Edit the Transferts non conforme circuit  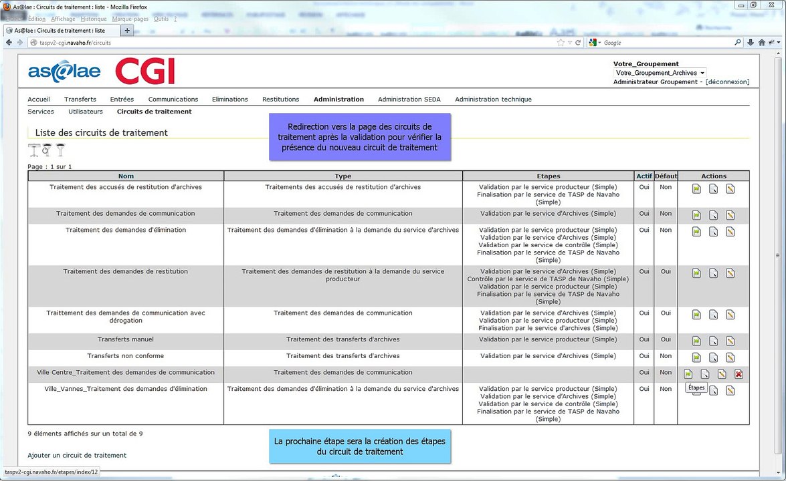coord(730,358)
